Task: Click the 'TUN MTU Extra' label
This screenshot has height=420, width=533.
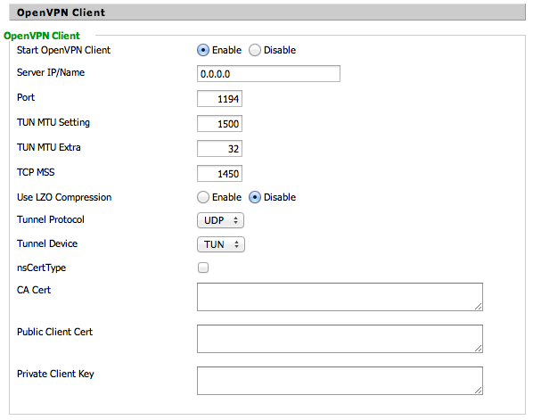Action: click(x=49, y=147)
